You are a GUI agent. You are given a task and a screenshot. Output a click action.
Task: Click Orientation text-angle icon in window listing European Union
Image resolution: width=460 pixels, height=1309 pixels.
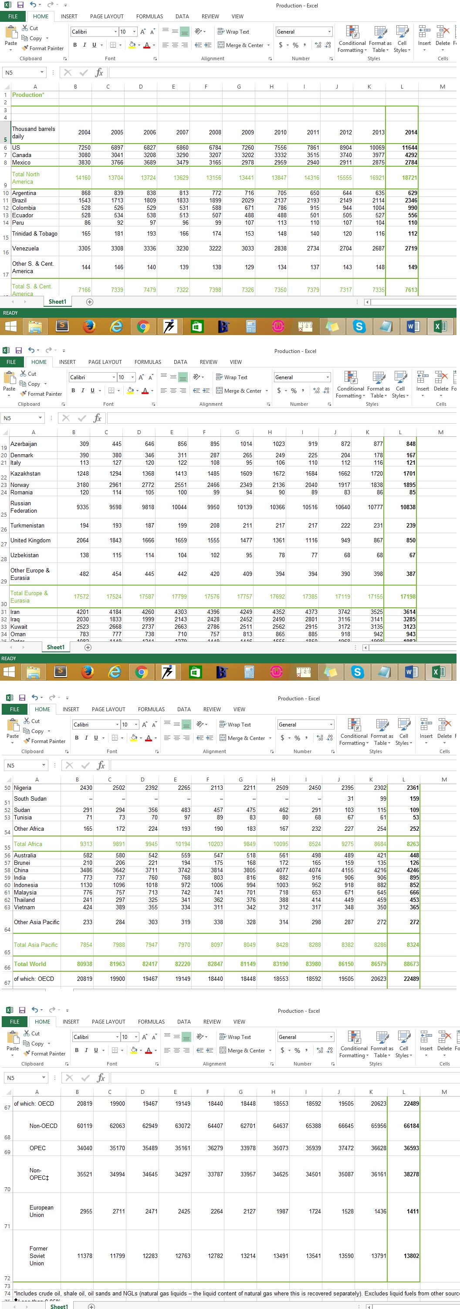point(200,1037)
